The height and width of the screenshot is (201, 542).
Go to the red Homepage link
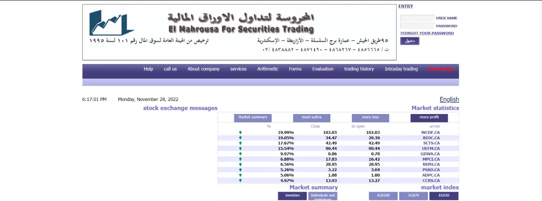[441, 69]
